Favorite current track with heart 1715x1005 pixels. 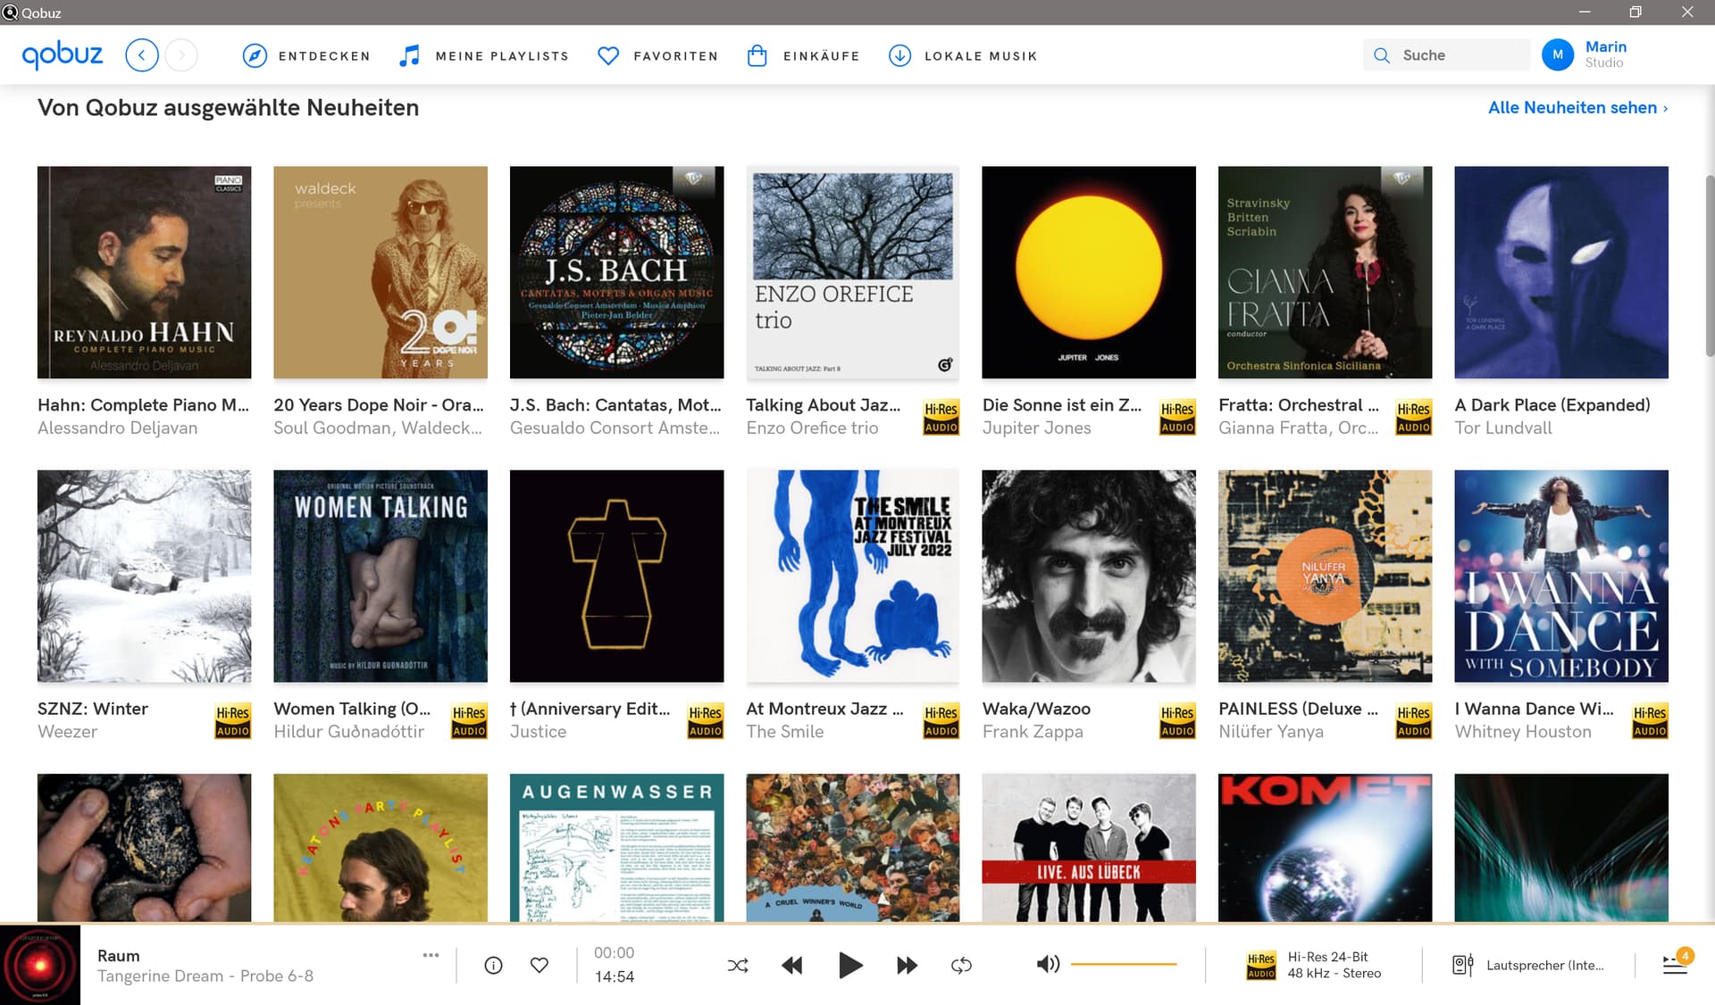coord(539,965)
